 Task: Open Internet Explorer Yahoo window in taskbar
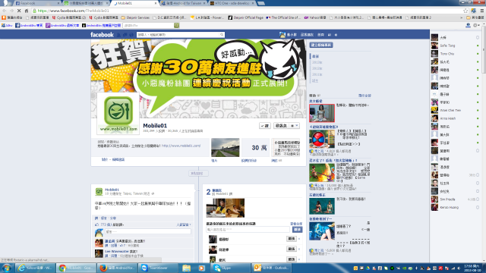(36, 268)
